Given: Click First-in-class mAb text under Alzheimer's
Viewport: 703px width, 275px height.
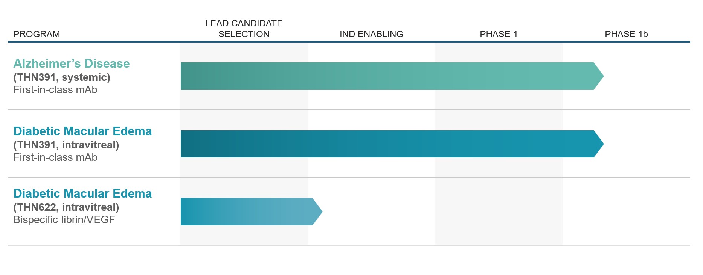Looking at the screenshot, I should (55, 90).
